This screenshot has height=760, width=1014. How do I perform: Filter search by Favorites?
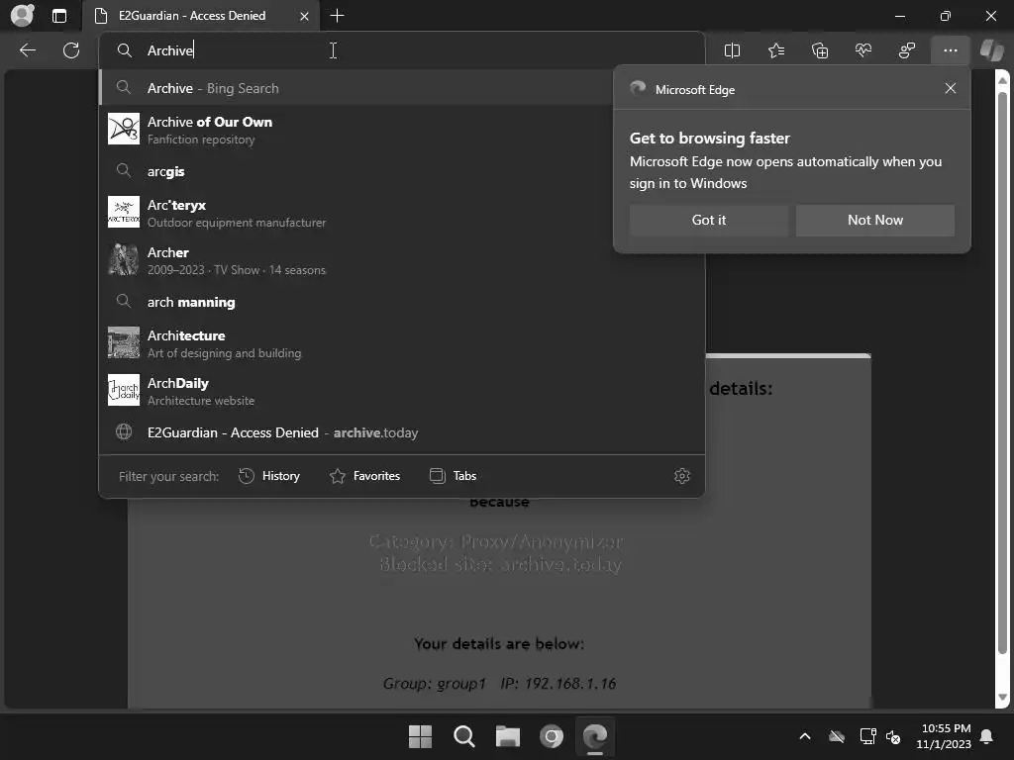point(364,476)
